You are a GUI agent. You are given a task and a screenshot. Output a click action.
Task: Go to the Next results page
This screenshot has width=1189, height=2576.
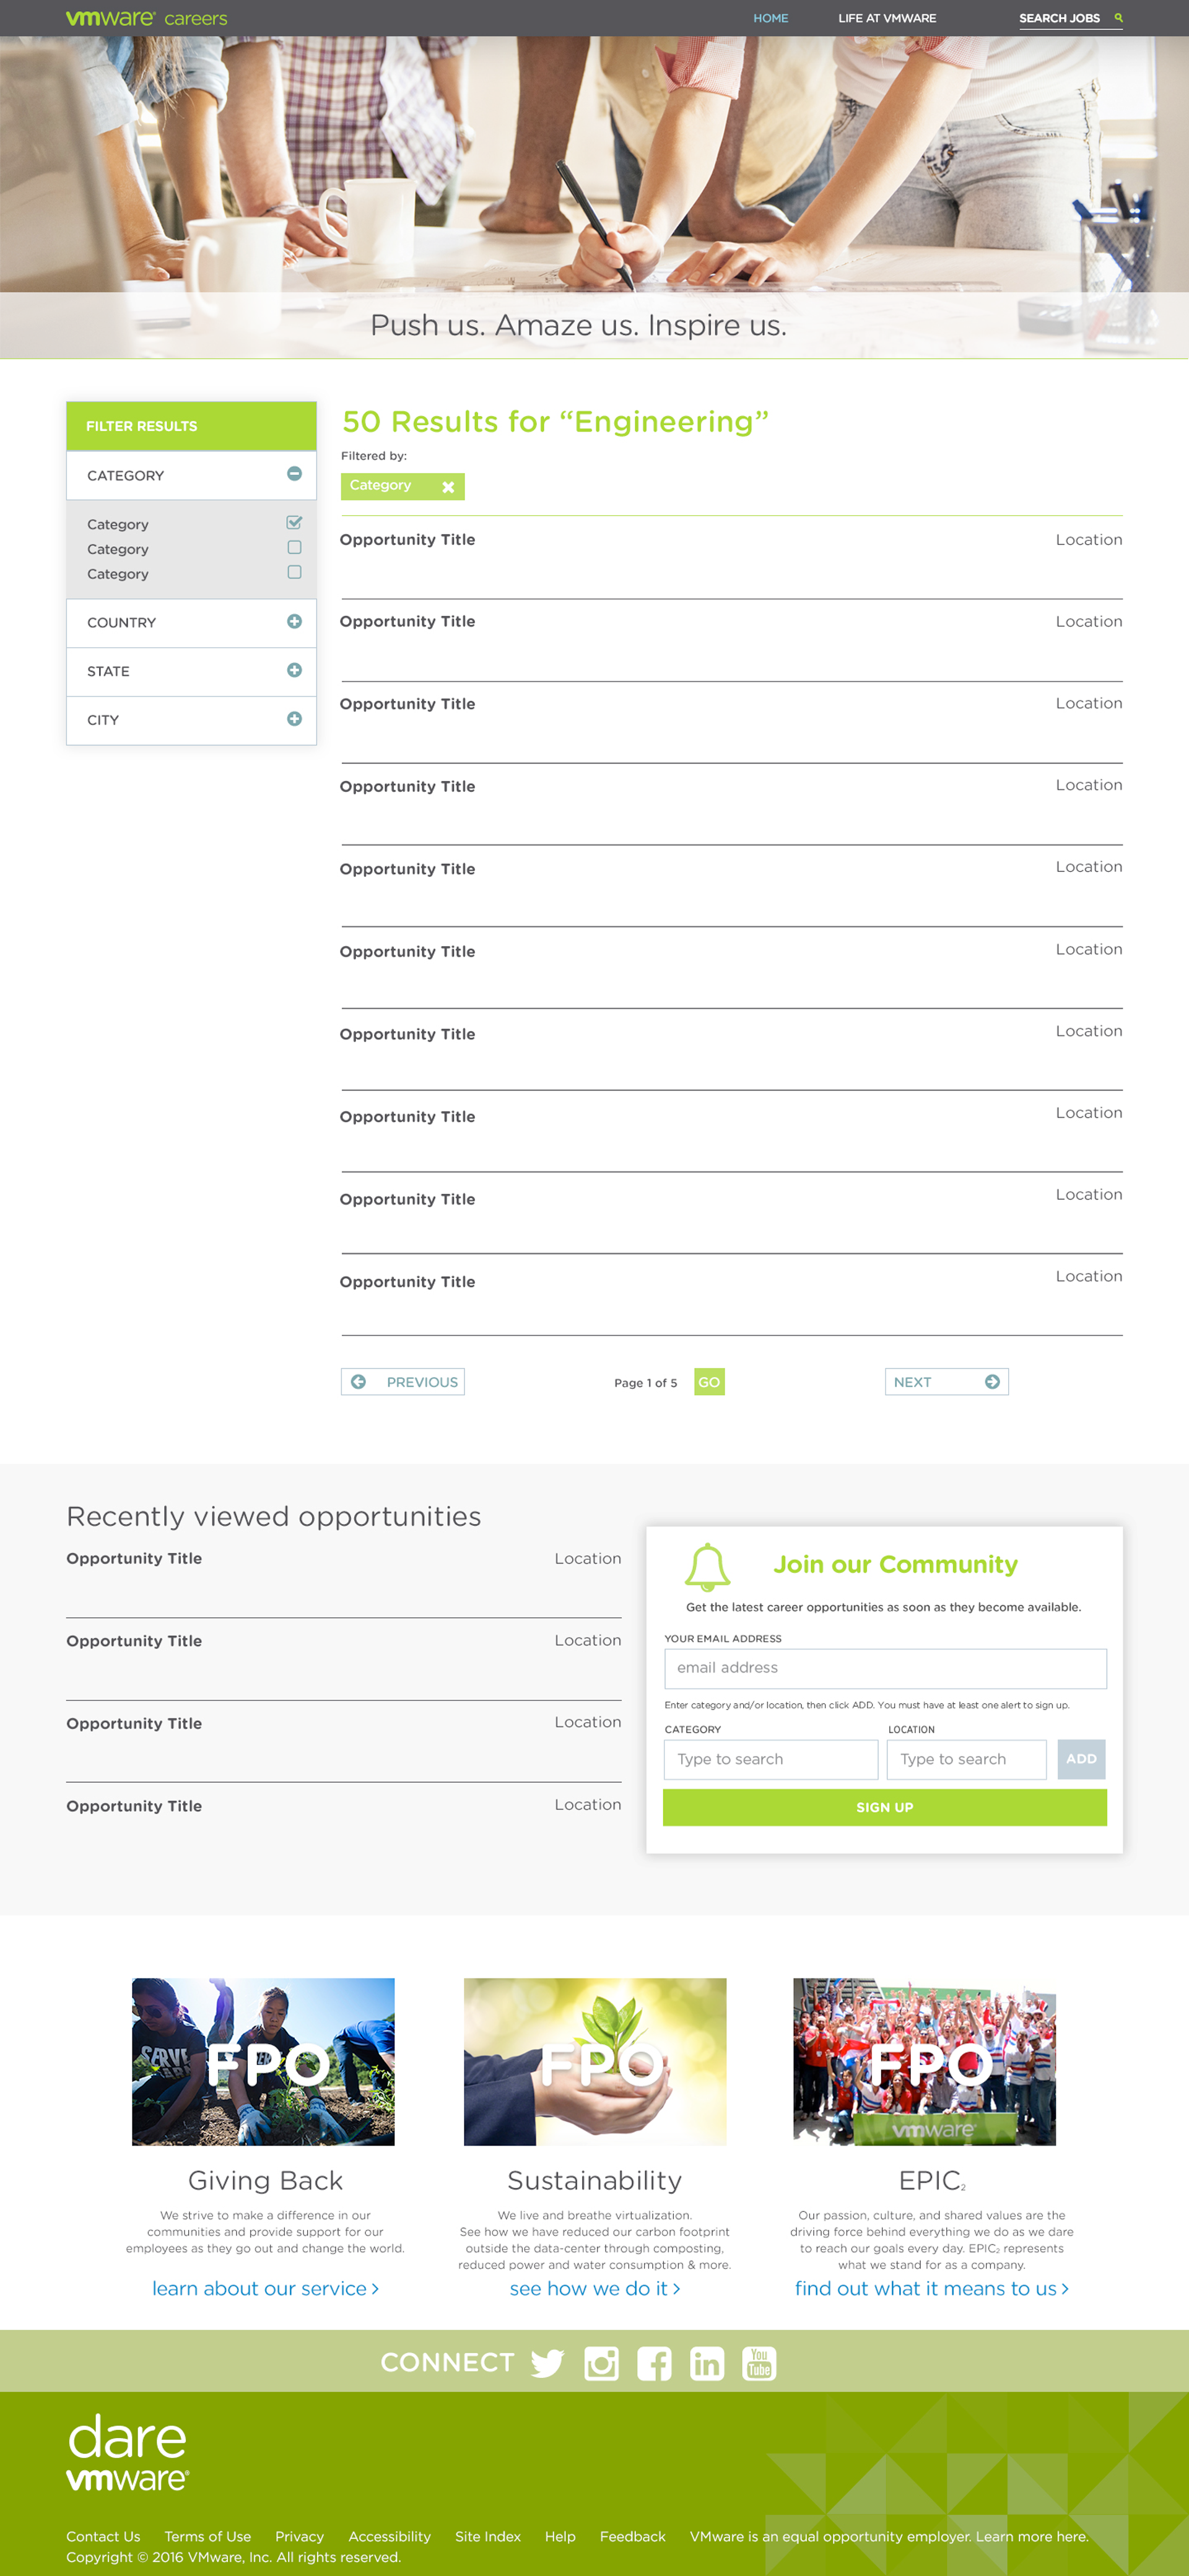[x=946, y=1382]
